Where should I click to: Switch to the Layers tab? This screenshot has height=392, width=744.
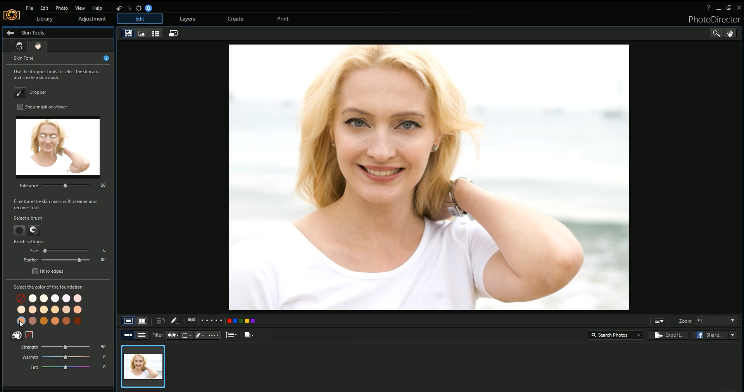click(x=187, y=19)
